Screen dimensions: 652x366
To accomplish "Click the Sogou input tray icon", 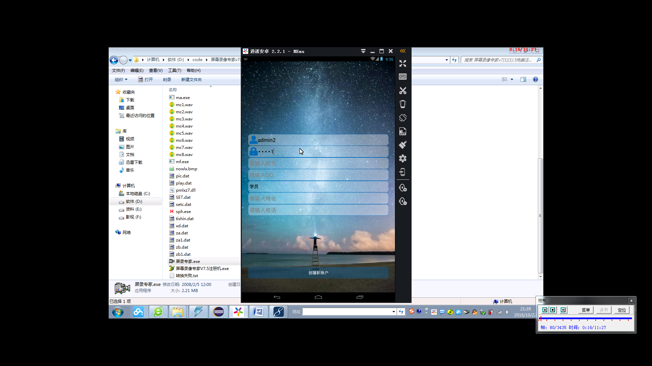I will click(x=412, y=311).
